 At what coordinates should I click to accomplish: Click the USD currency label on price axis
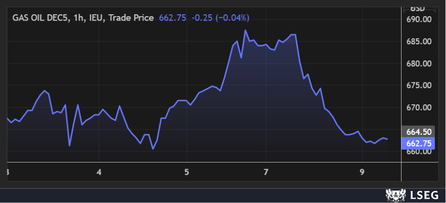(418, 8)
